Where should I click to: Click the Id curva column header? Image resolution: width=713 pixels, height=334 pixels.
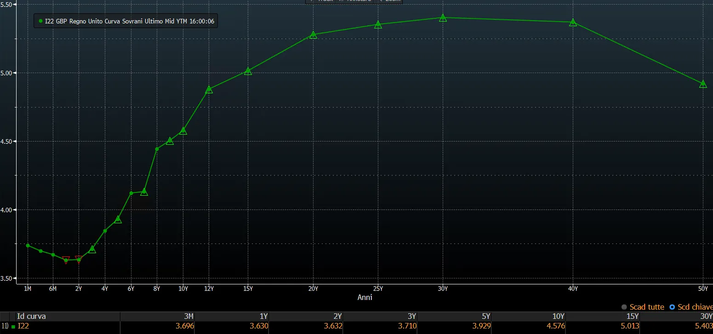click(31, 316)
